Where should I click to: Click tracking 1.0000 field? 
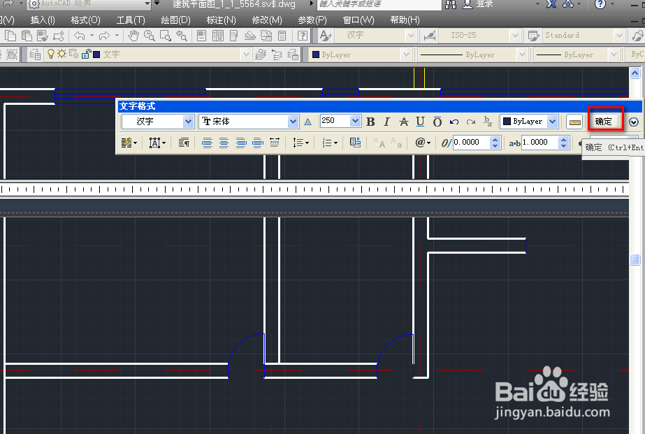tap(540, 143)
